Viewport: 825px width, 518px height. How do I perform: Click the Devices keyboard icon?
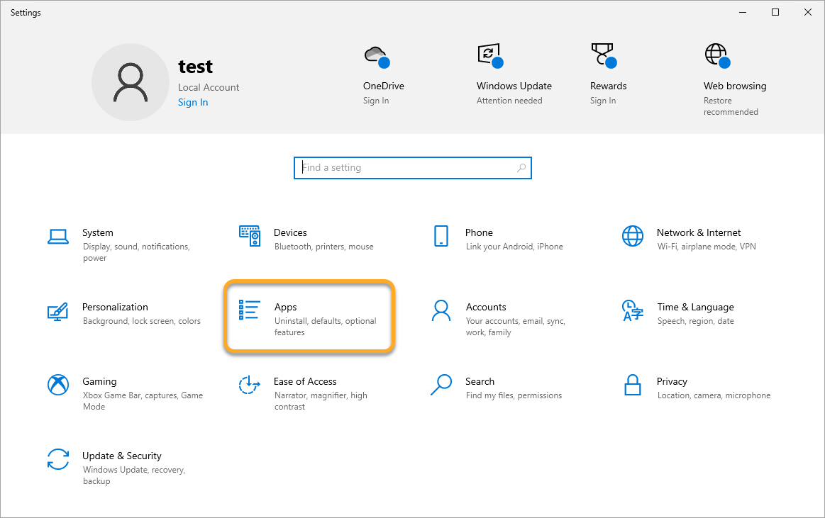pos(250,236)
